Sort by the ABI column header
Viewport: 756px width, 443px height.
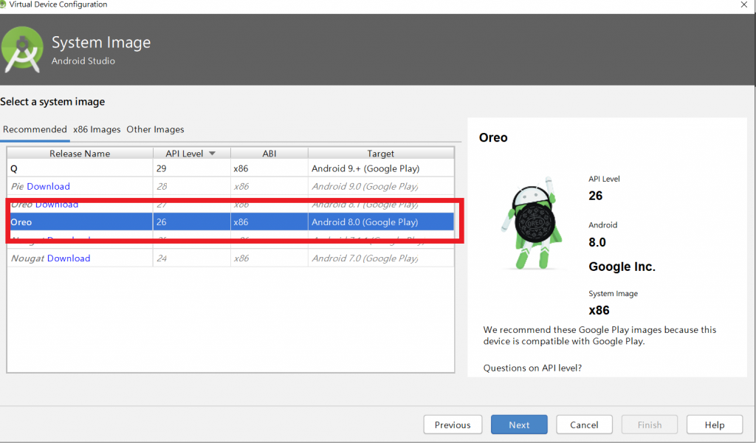pos(269,154)
